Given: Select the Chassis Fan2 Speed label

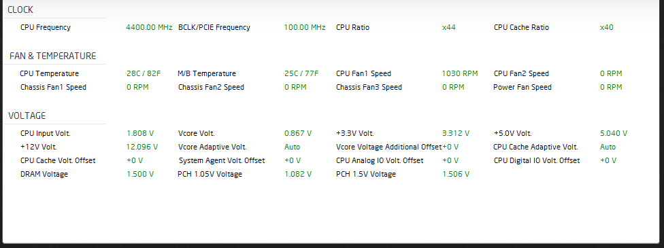Looking at the screenshot, I should point(211,87).
